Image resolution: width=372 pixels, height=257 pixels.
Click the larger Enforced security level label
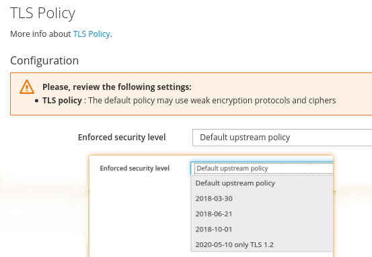tap(122, 138)
